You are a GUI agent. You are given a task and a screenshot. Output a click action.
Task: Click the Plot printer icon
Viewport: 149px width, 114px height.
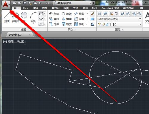35,3
